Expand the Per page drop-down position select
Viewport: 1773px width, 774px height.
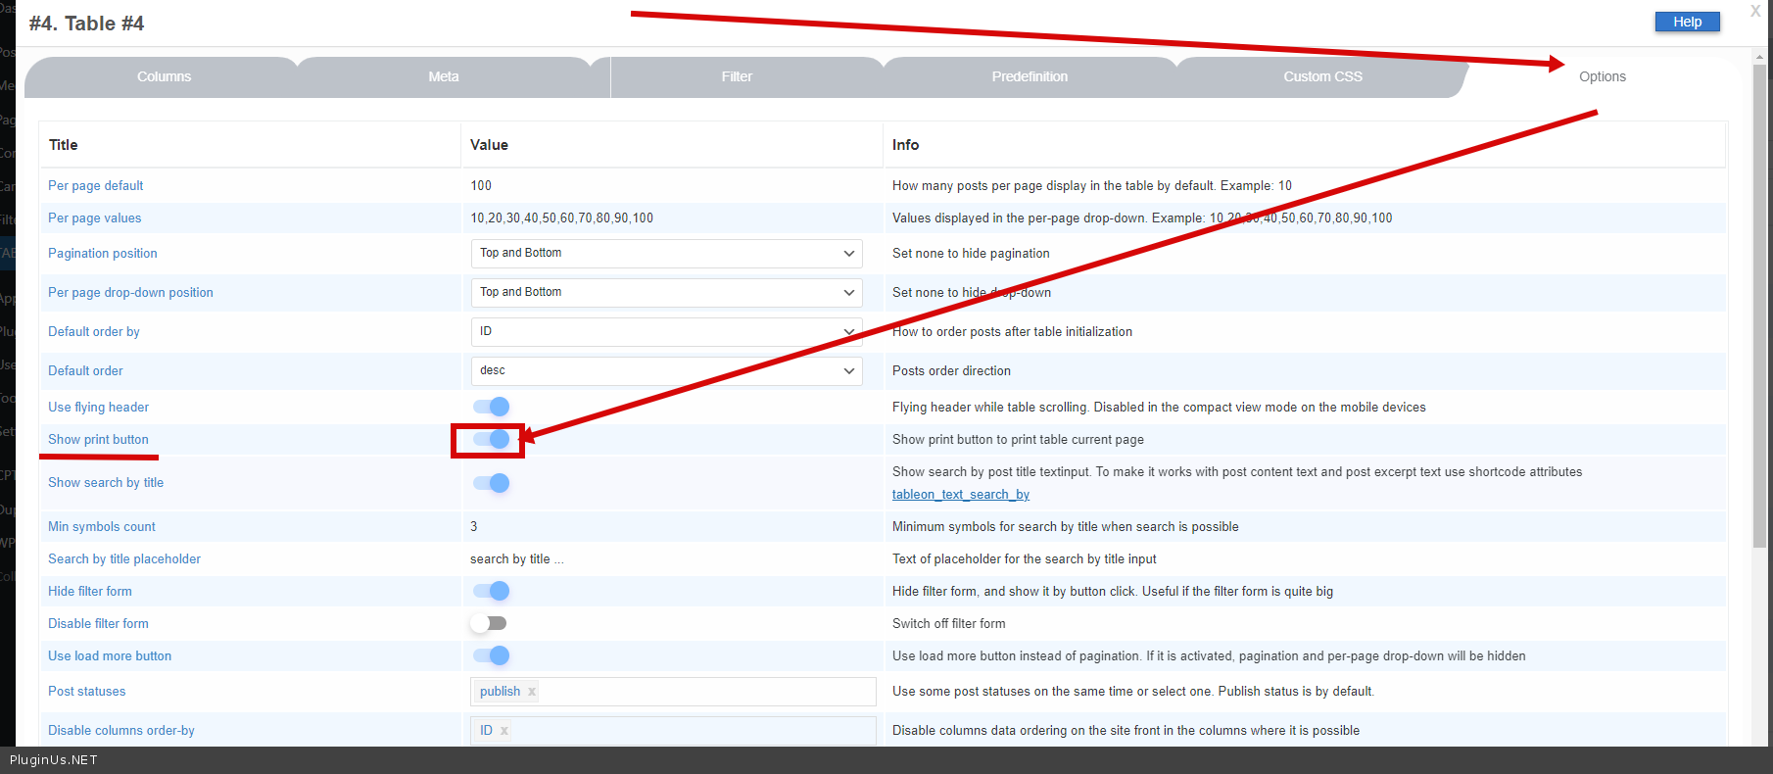(666, 293)
